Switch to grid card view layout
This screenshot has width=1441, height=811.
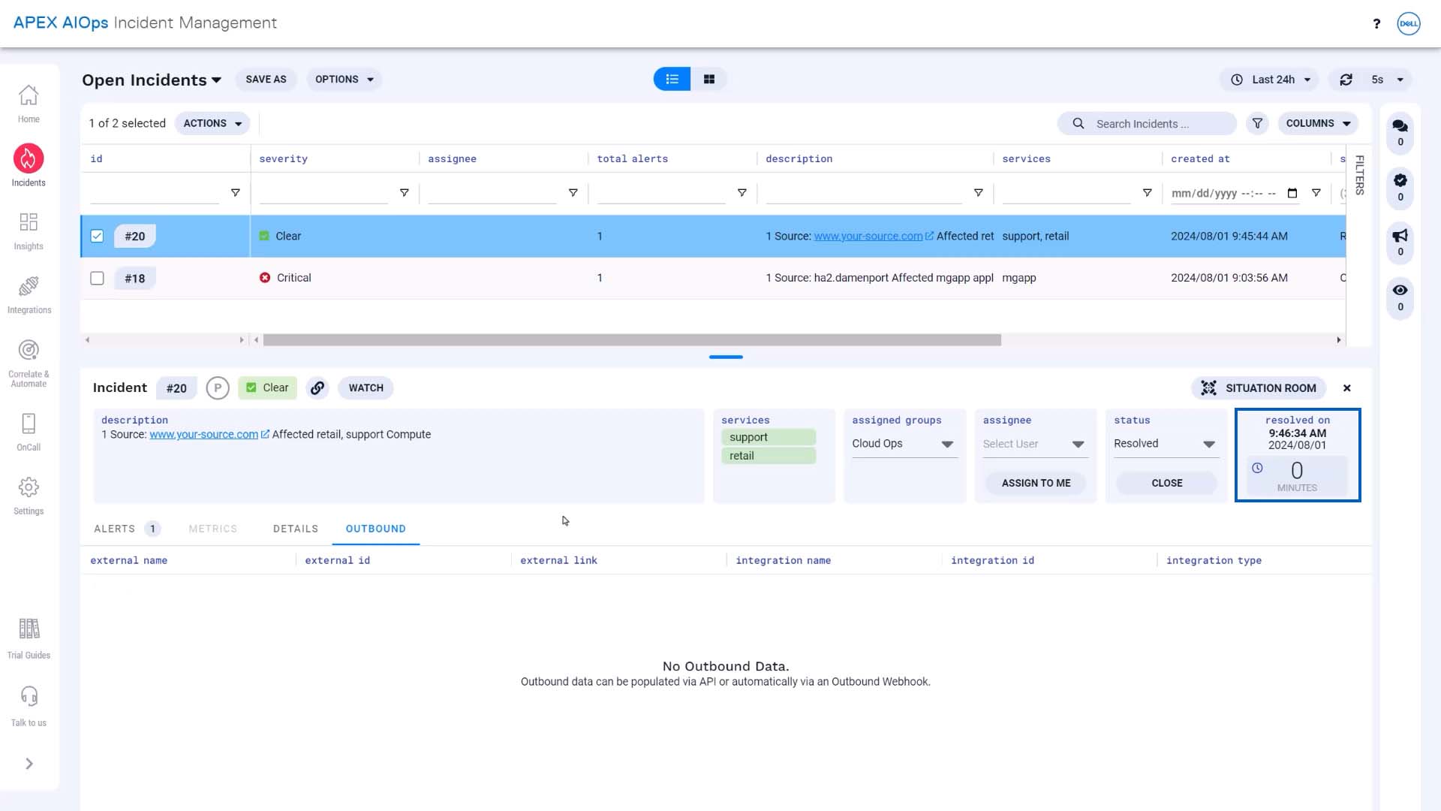[x=709, y=79]
